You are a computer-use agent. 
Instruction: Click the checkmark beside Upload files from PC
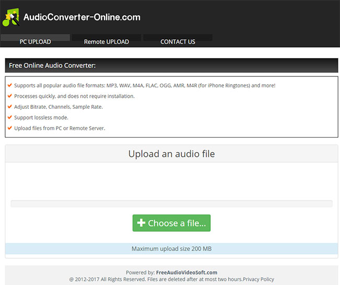(x=10, y=128)
